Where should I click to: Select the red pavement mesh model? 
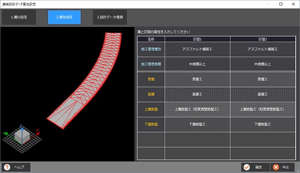pyautogui.click(x=84, y=81)
